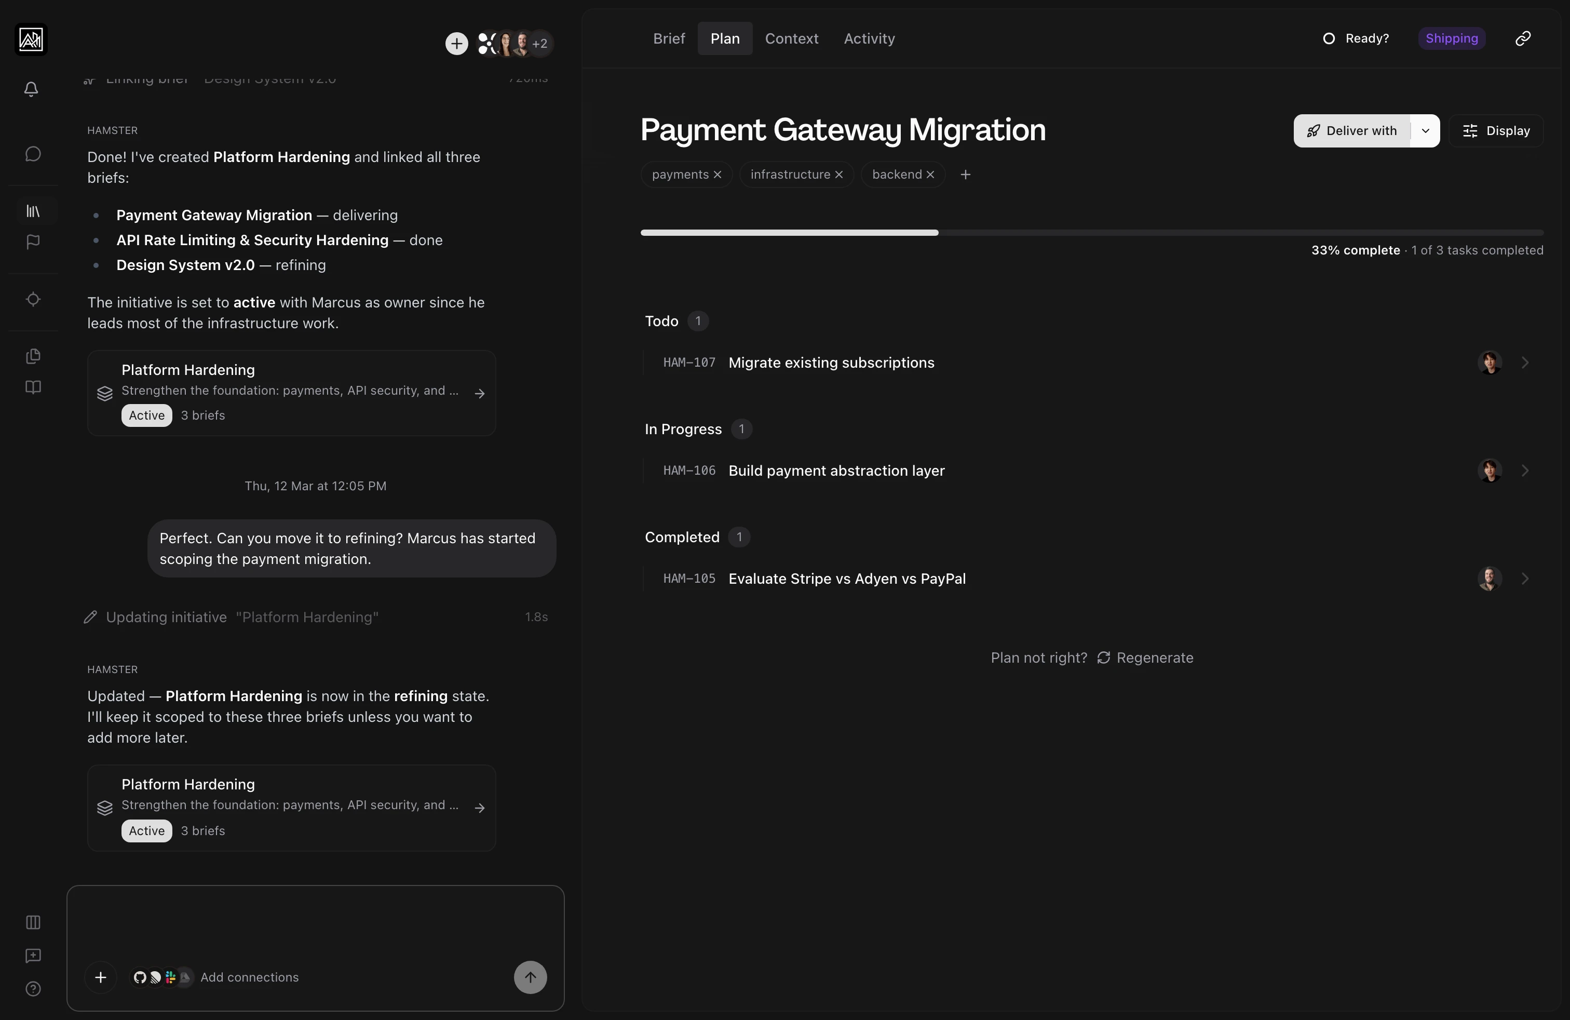1570x1020 pixels.
Task: Remove the payments tag
Action: (718, 175)
